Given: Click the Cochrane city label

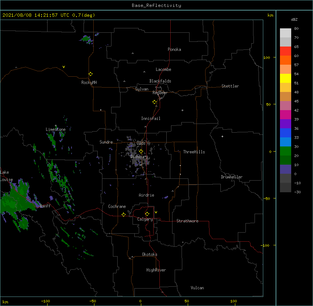Looking at the screenshot, I should [117, 206].
